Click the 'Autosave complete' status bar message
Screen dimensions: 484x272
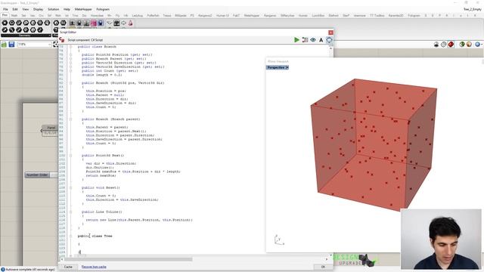tap(30, 270)
